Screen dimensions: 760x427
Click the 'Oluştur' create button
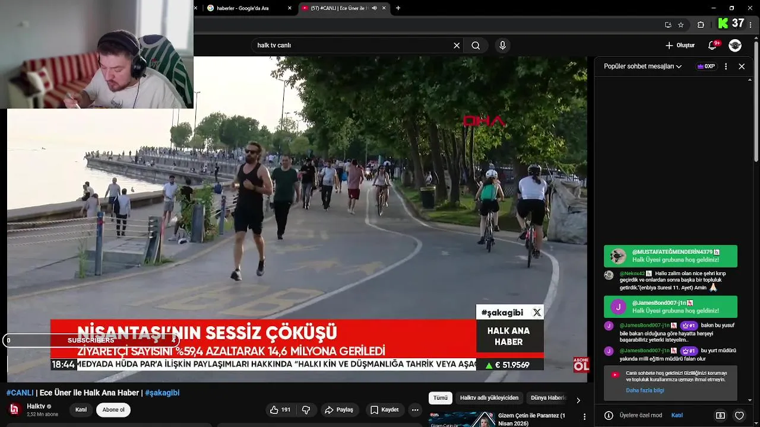pos(680,46)
